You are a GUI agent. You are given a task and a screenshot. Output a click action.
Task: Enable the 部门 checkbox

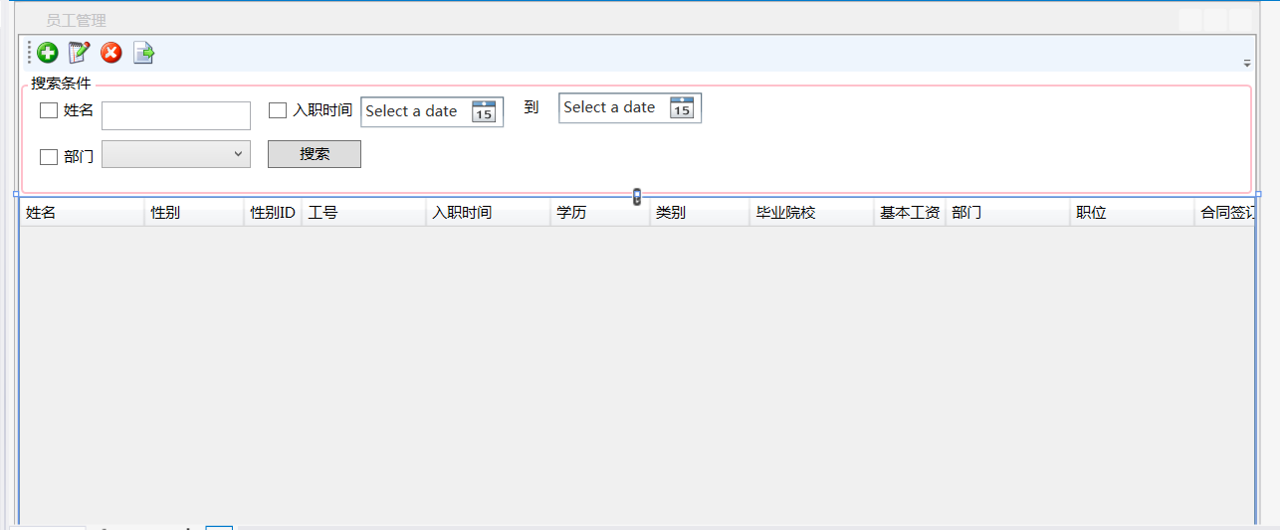[x=49, y=156]
